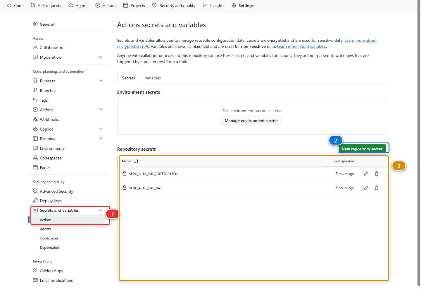Viewport: 421px width, 292px height.
Task: Click the page vertical scrollbar
Action: click(x=419, y=143)
